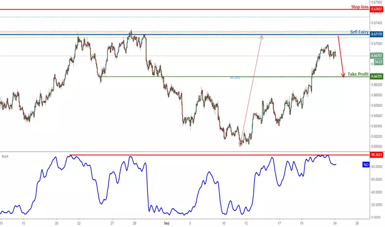This screenshot has width=385, height=227.
Task: Click the 54:33 candle countdown timer
Action: (x=378, y=62)
